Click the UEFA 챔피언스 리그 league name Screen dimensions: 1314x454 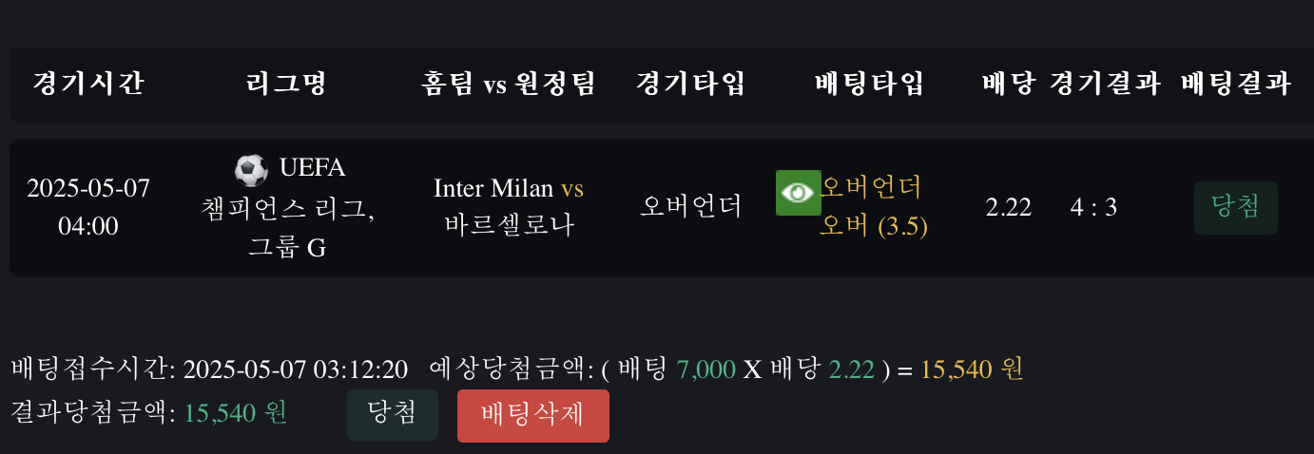point(289,207)
